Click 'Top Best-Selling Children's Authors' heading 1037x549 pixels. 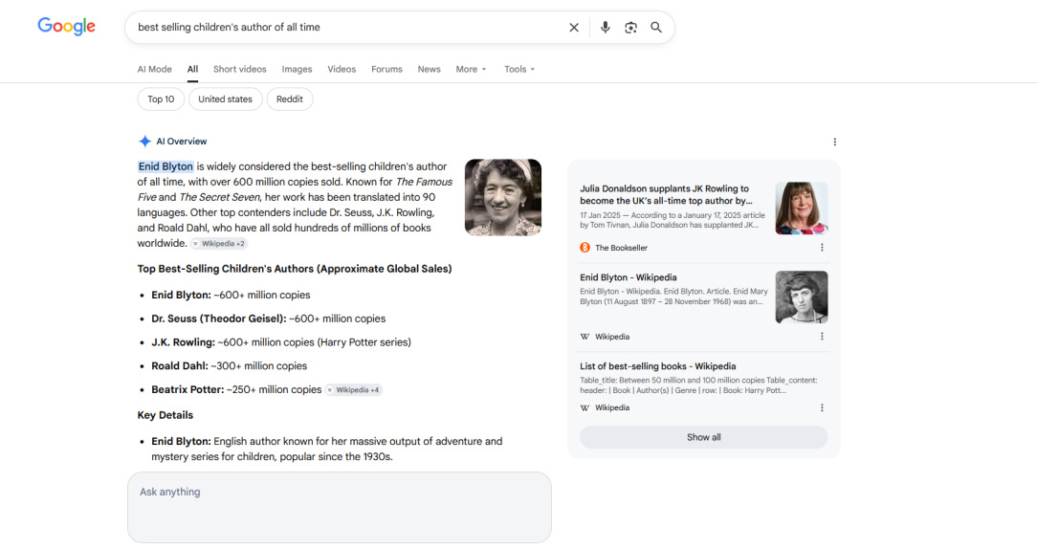295,269
